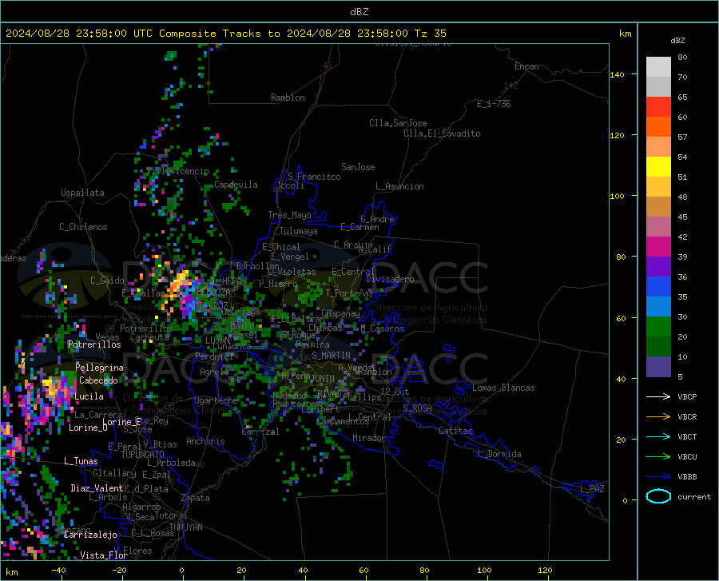Click the orange VBCR arrow legend icon
This screenshot has width=719, height=581.
658,417
